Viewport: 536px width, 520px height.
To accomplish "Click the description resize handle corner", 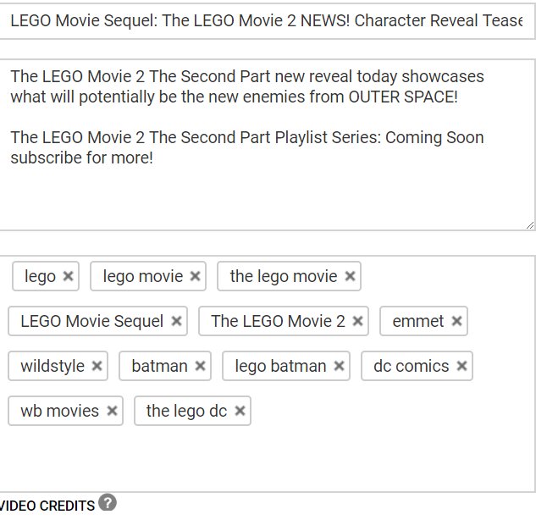I will [530, 225].
